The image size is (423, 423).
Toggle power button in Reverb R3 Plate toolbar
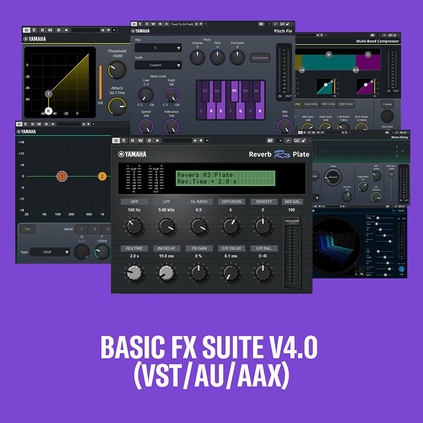click(116, 141)
